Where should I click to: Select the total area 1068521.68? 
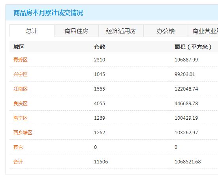pos(188,161)
